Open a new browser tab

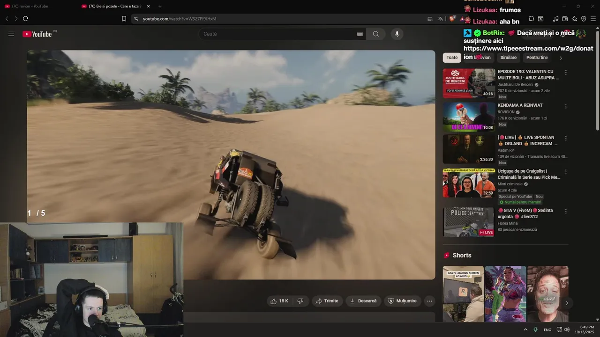160,6
